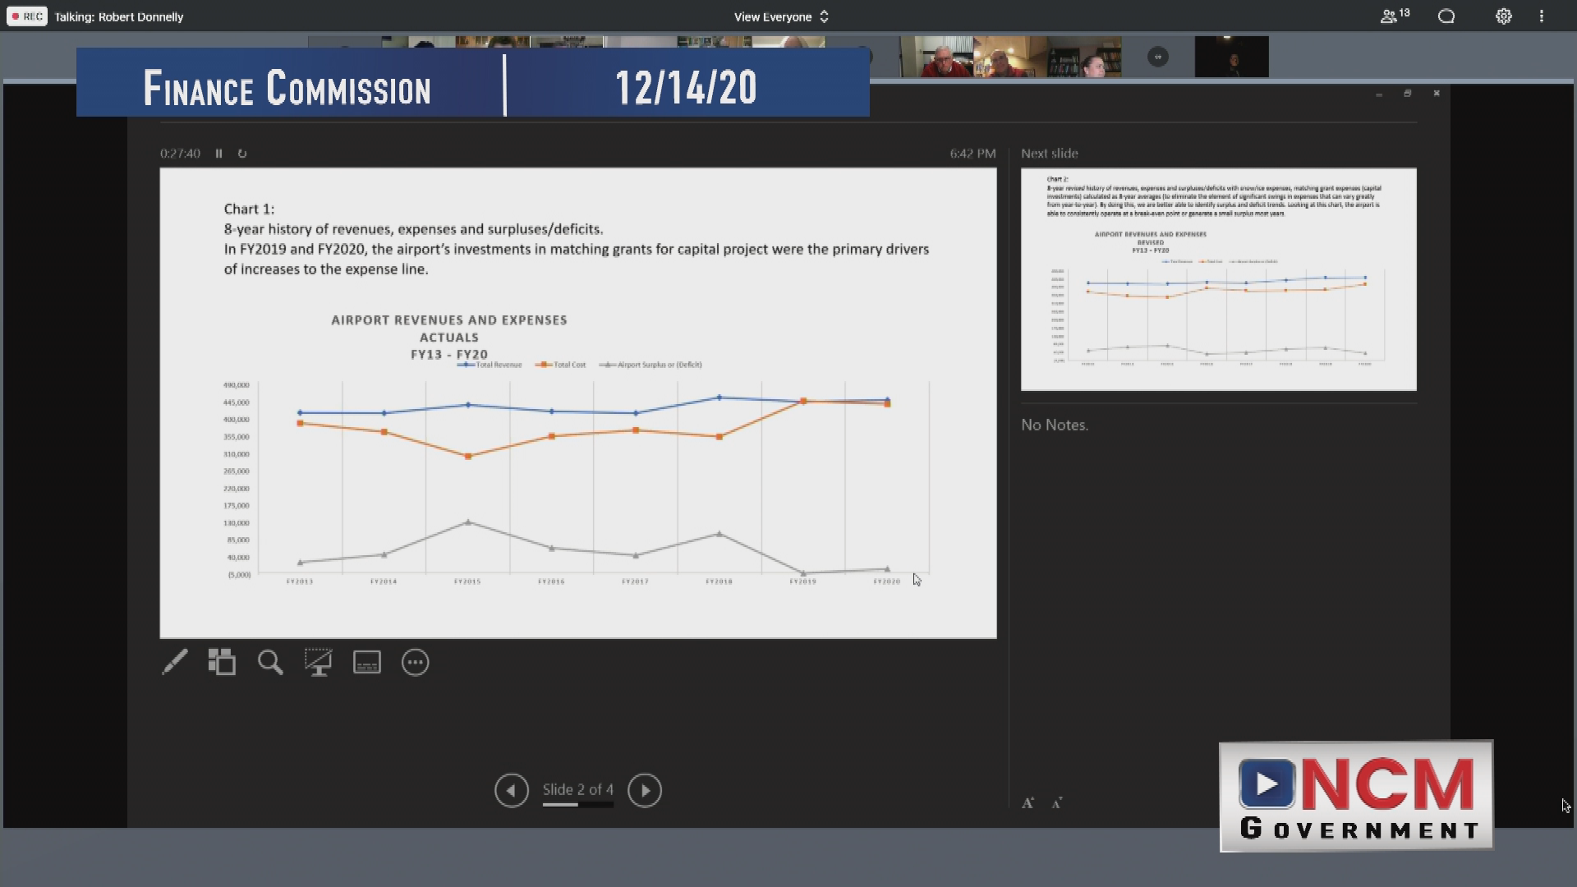Select the pen and laser pointer tool
Screen dimensions: 1577x887
(x=175, y=662)
